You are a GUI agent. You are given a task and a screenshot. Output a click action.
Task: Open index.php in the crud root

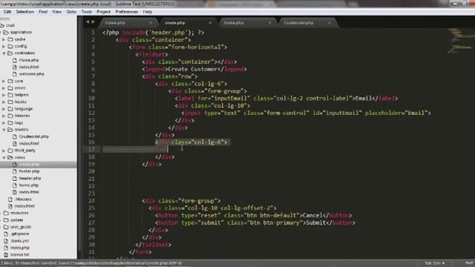[x=20, y=248]
